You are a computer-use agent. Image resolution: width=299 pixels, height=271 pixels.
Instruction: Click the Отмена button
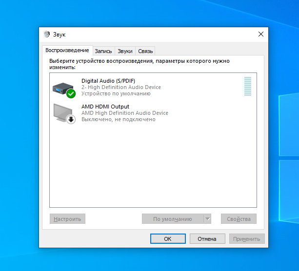(x=207, y=239)
